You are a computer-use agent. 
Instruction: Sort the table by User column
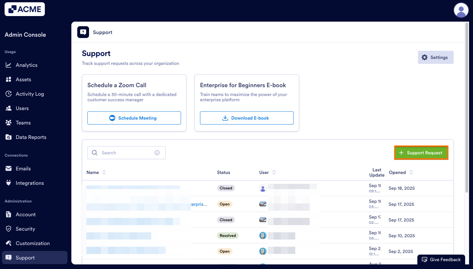click(274, 172)
